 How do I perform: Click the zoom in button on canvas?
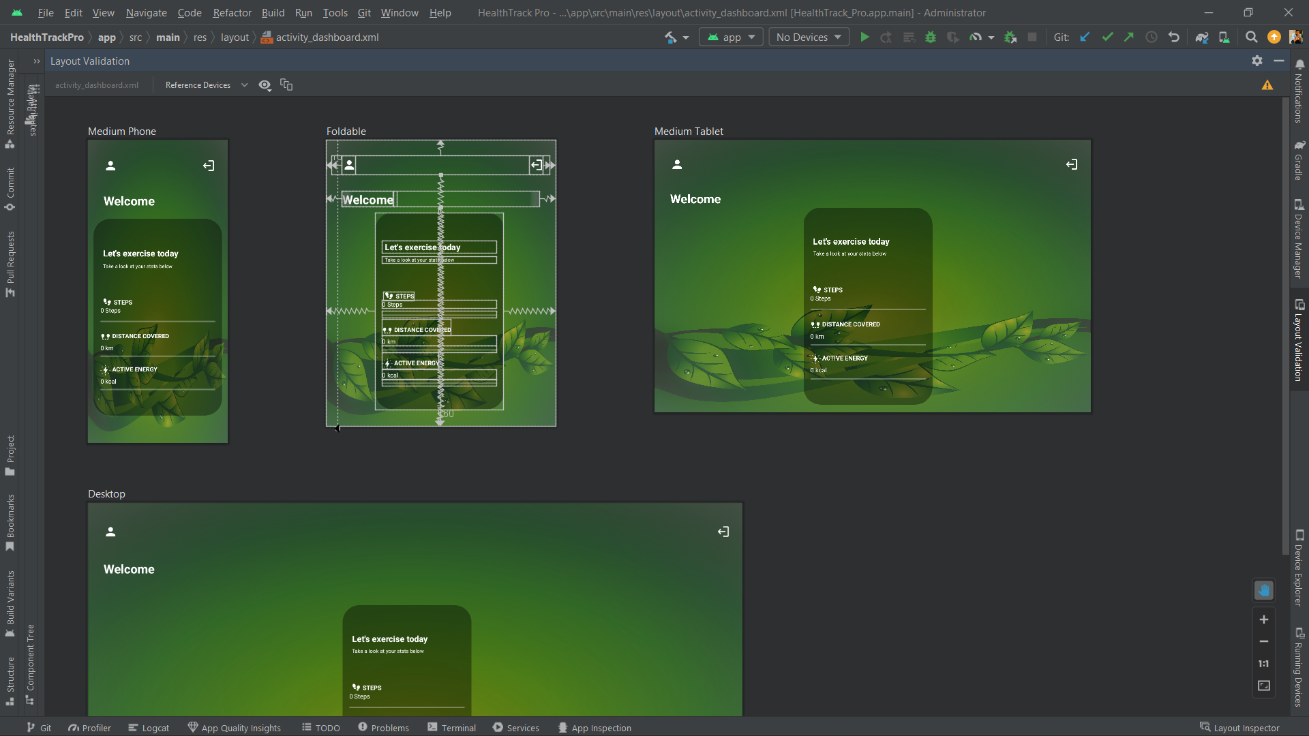1264,619
